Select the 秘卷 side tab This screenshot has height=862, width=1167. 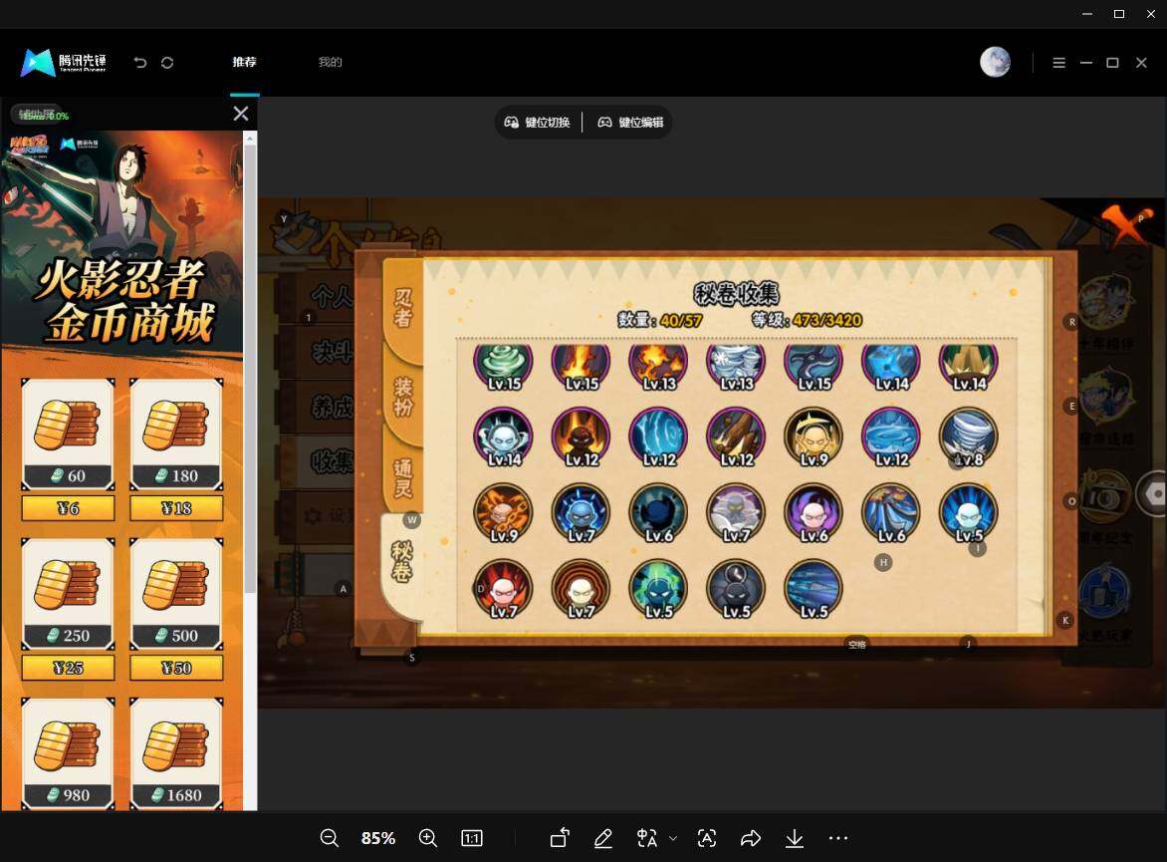(402, 561)
